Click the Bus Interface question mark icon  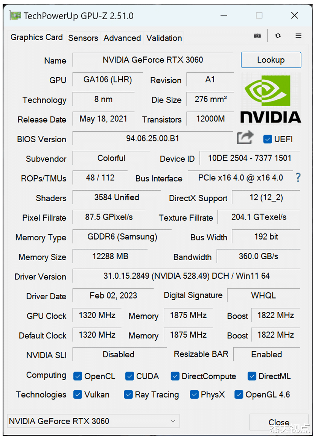tap(298, 178)
